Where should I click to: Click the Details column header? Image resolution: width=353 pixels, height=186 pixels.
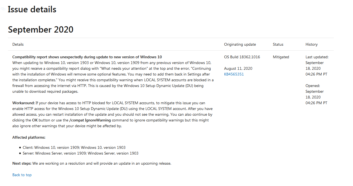[x=18, y=44]
